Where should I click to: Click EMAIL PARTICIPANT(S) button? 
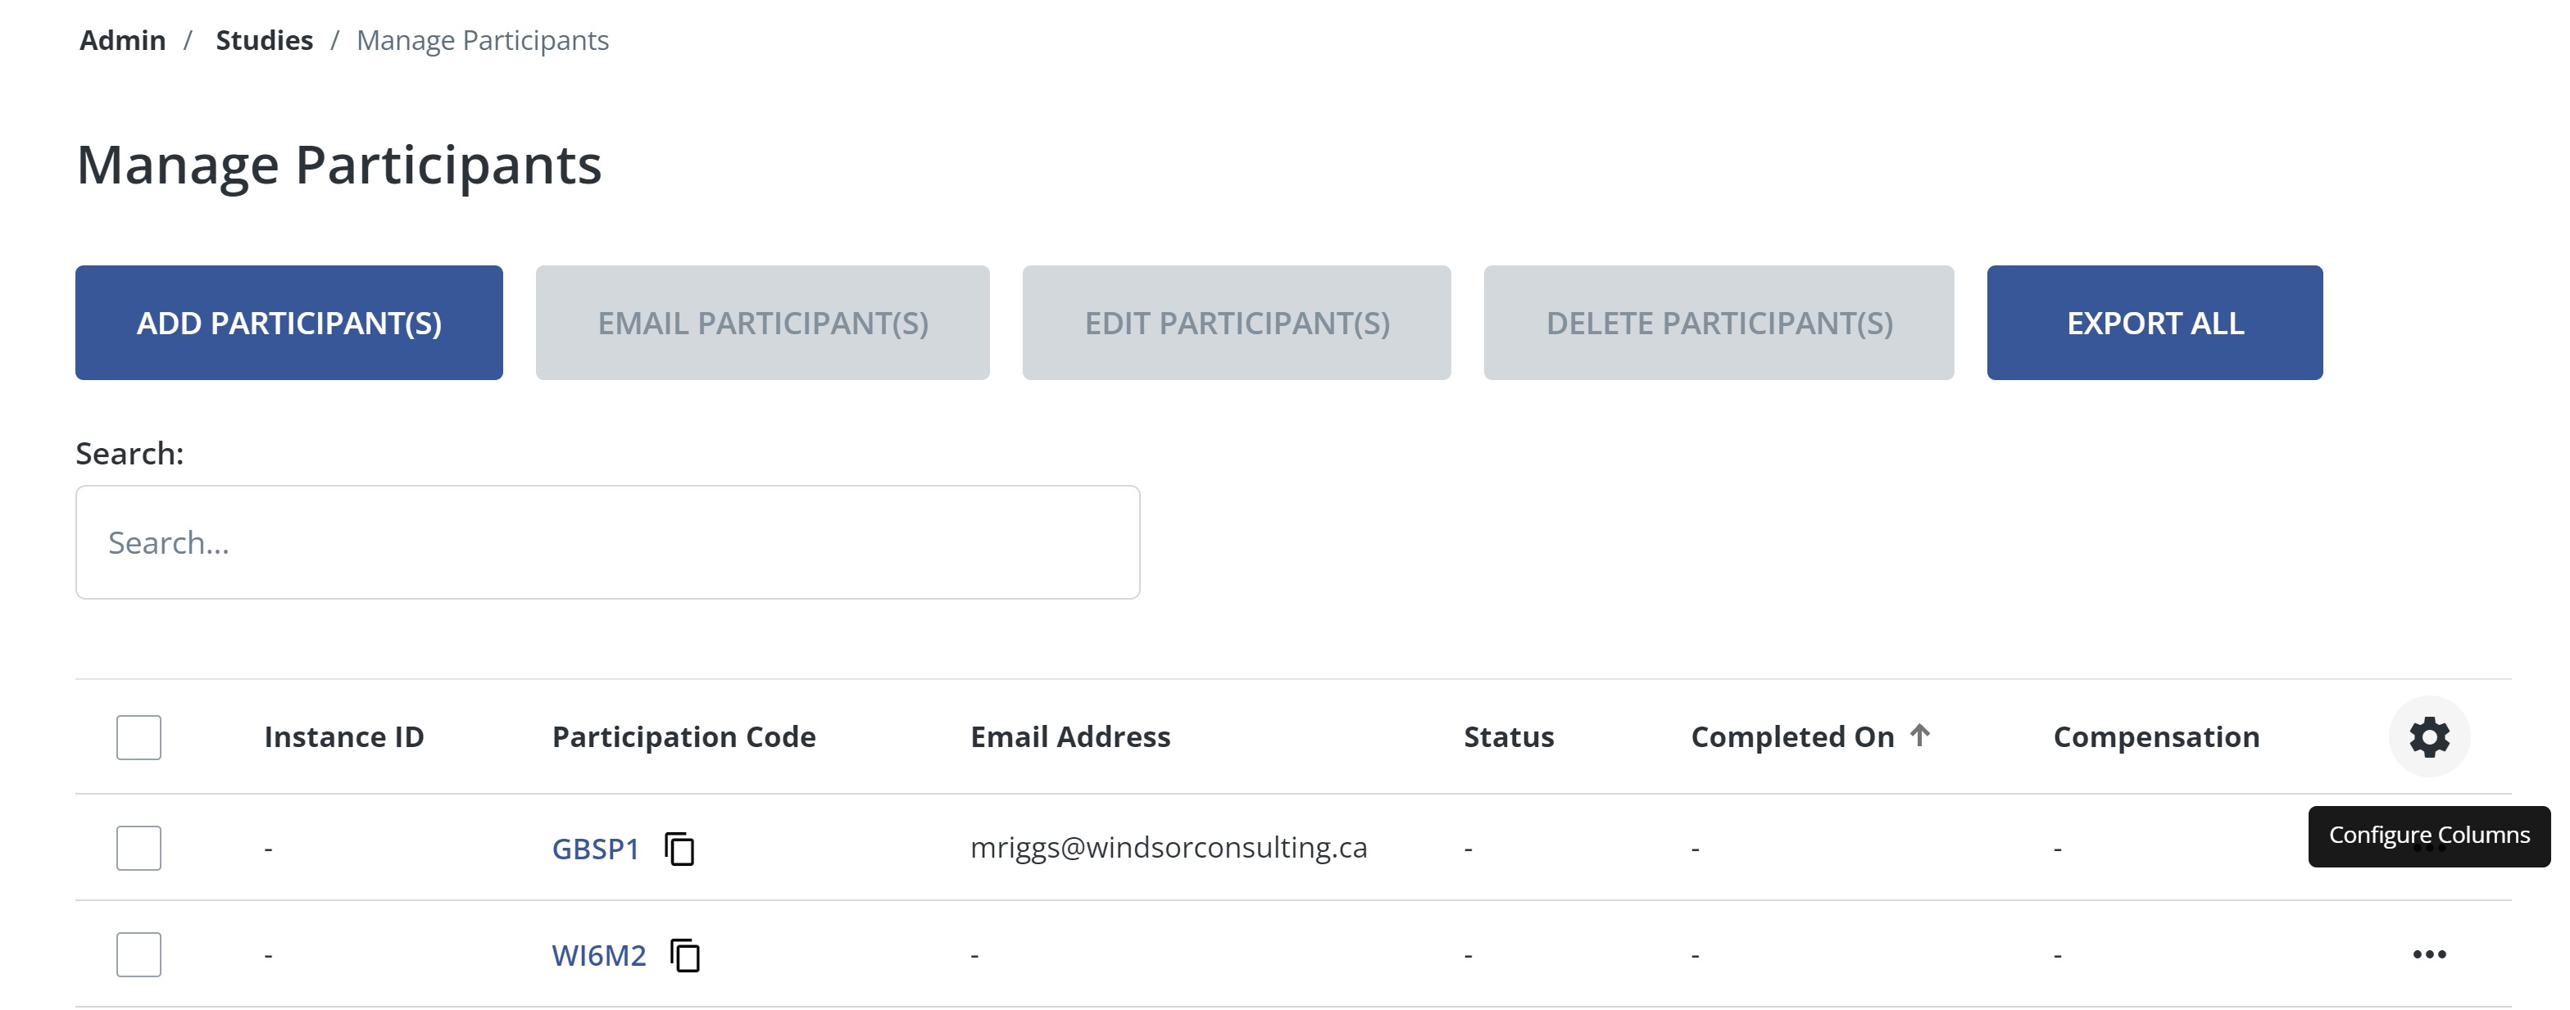coord(762,323)
